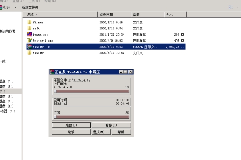
Task: Minimize the extraction dialog
Action: tap(121, 72)
